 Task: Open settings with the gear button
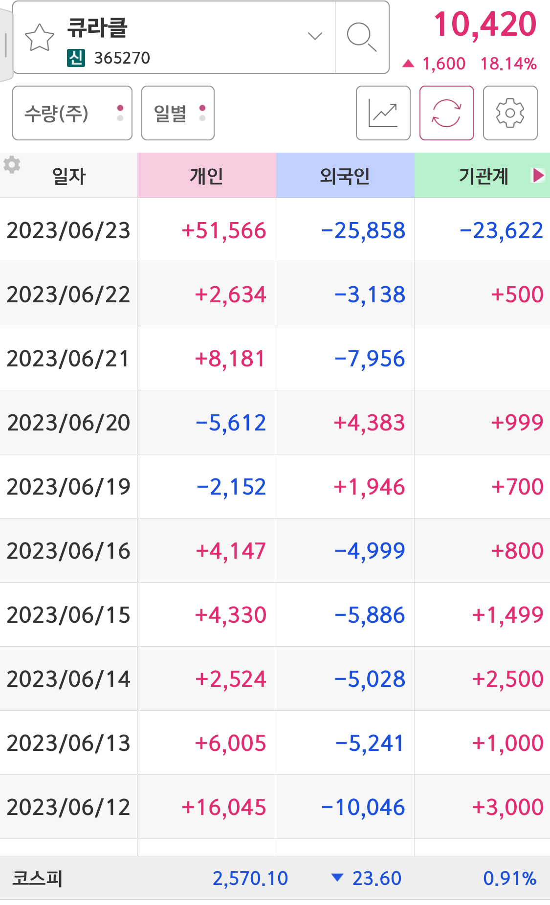click(x=510, y=113)
